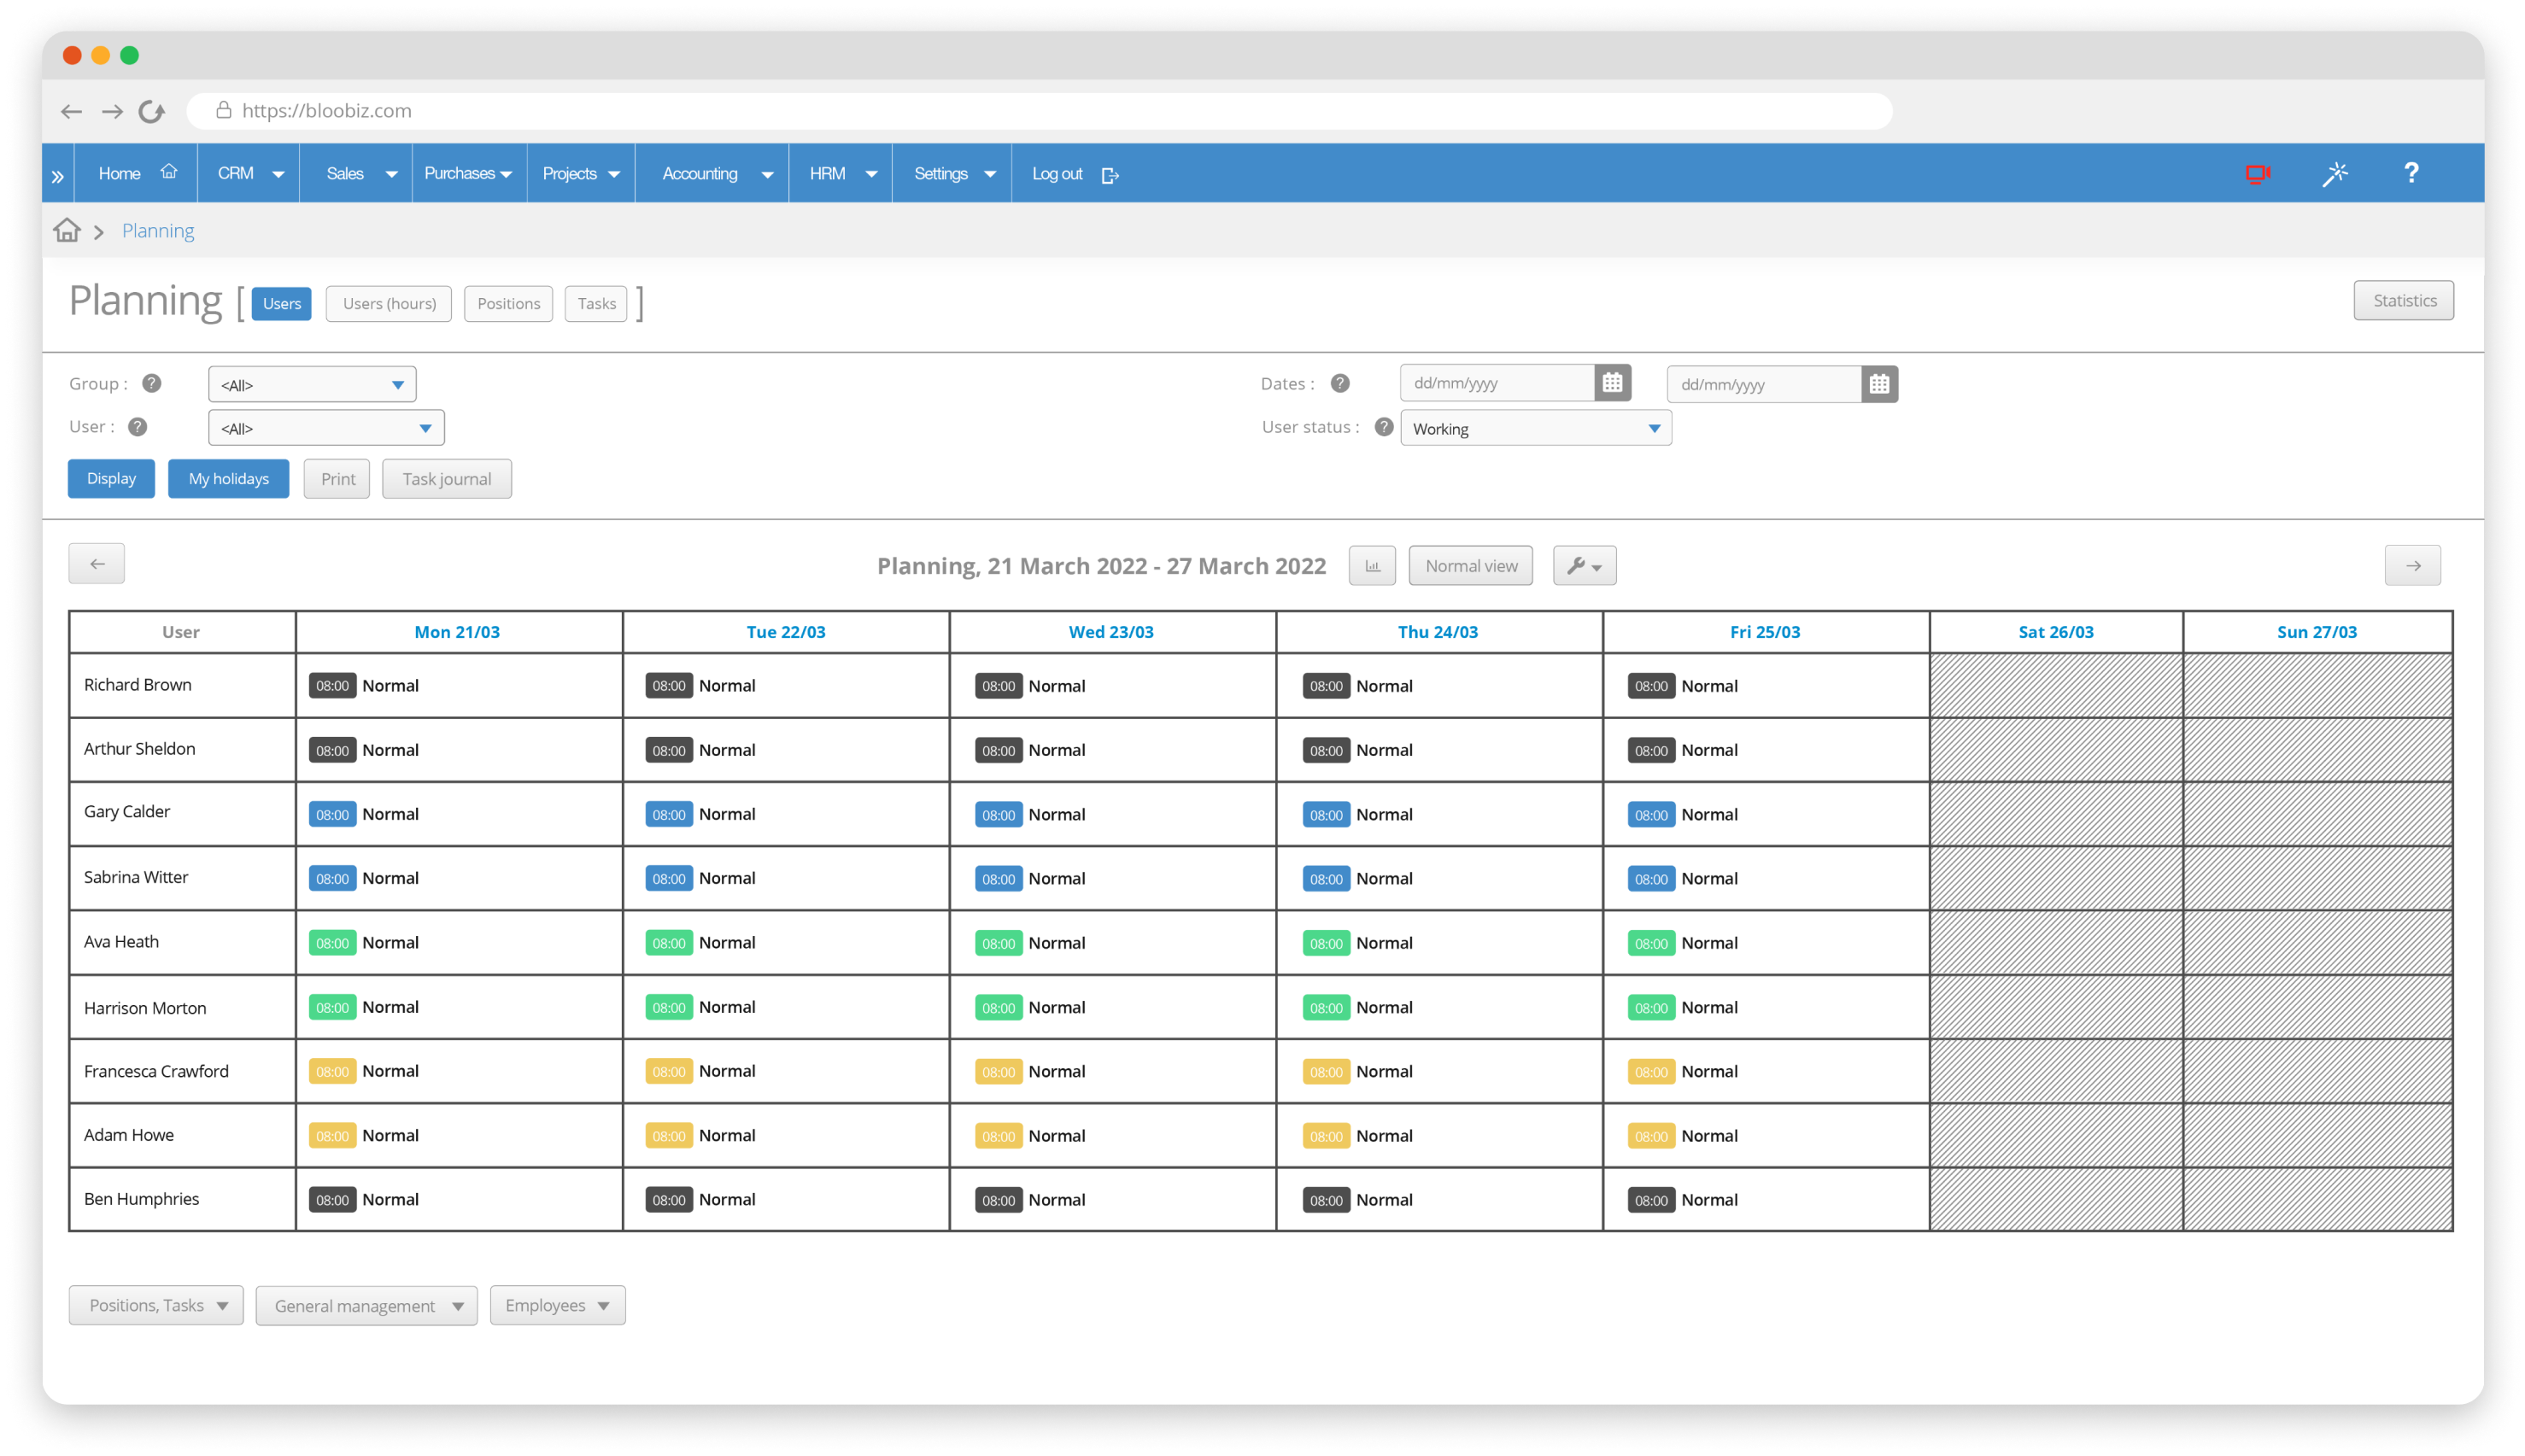2525x1456 pixels.
Task: Click the chart icon beside Normal view
Action: click(1372, 566)
